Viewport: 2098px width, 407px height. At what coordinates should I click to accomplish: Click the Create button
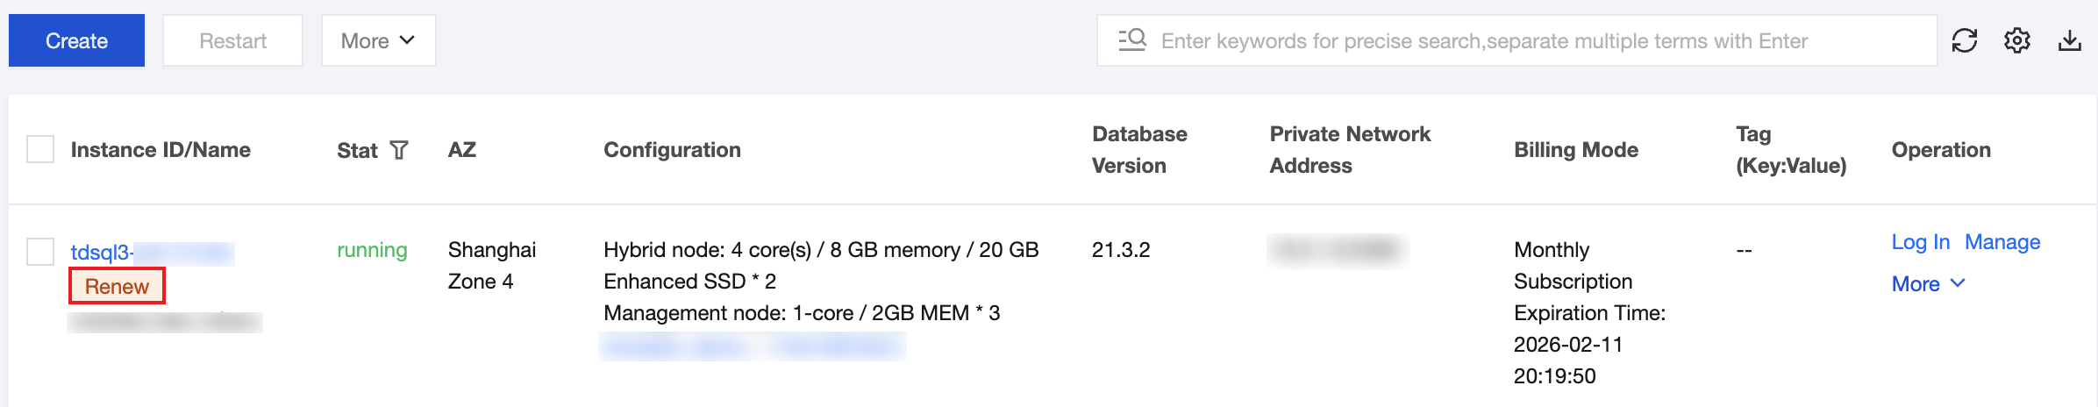76,40
